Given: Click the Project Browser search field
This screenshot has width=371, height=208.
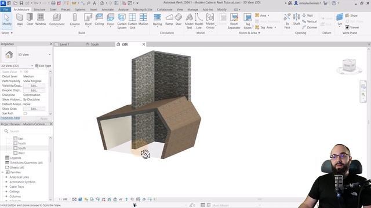Looking at the screenshot, I should 26,131.
